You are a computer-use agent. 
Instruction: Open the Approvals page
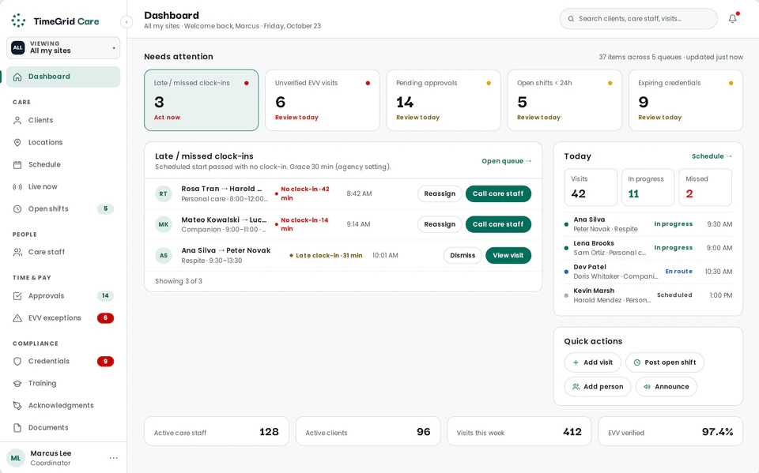[x=63, y=296]
